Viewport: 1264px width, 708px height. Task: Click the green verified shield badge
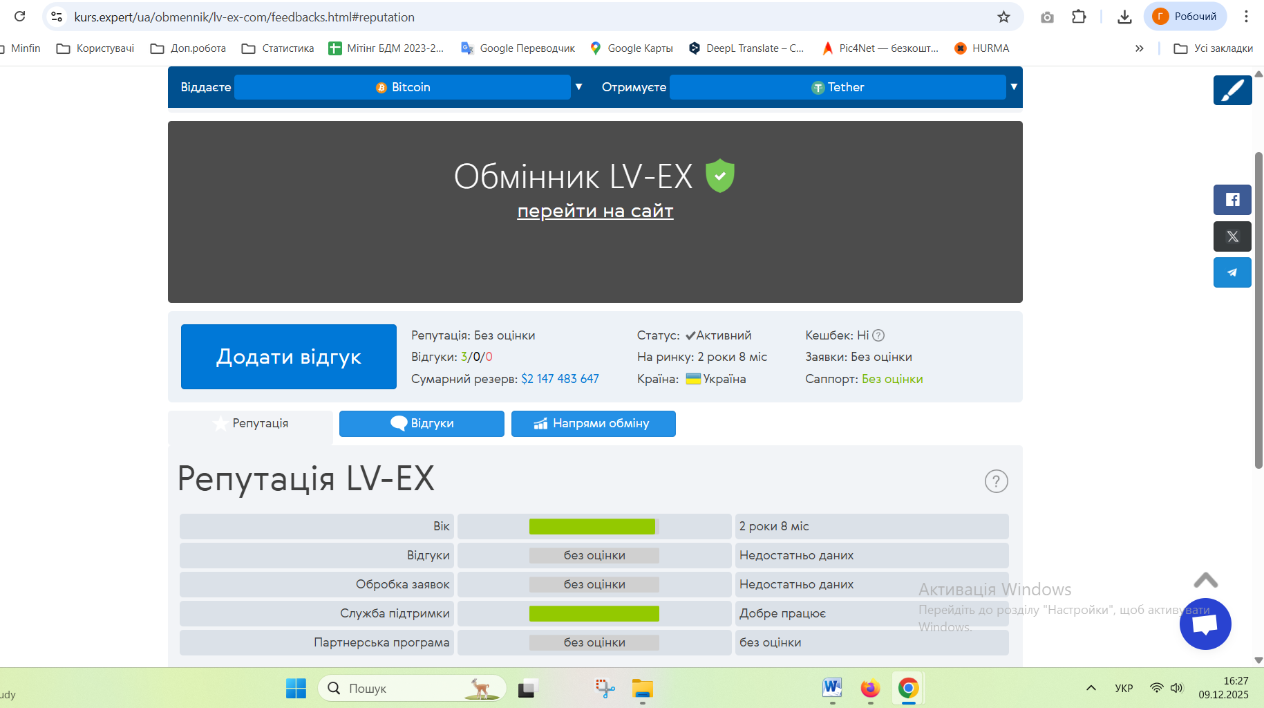(x=719, y=176)
